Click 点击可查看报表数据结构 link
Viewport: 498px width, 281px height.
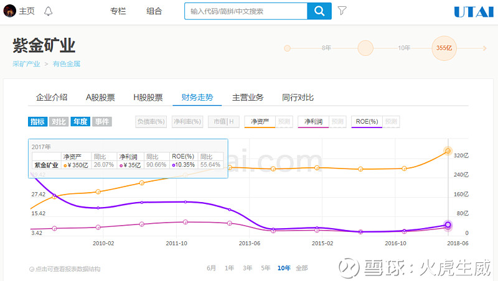pos(68,269)
